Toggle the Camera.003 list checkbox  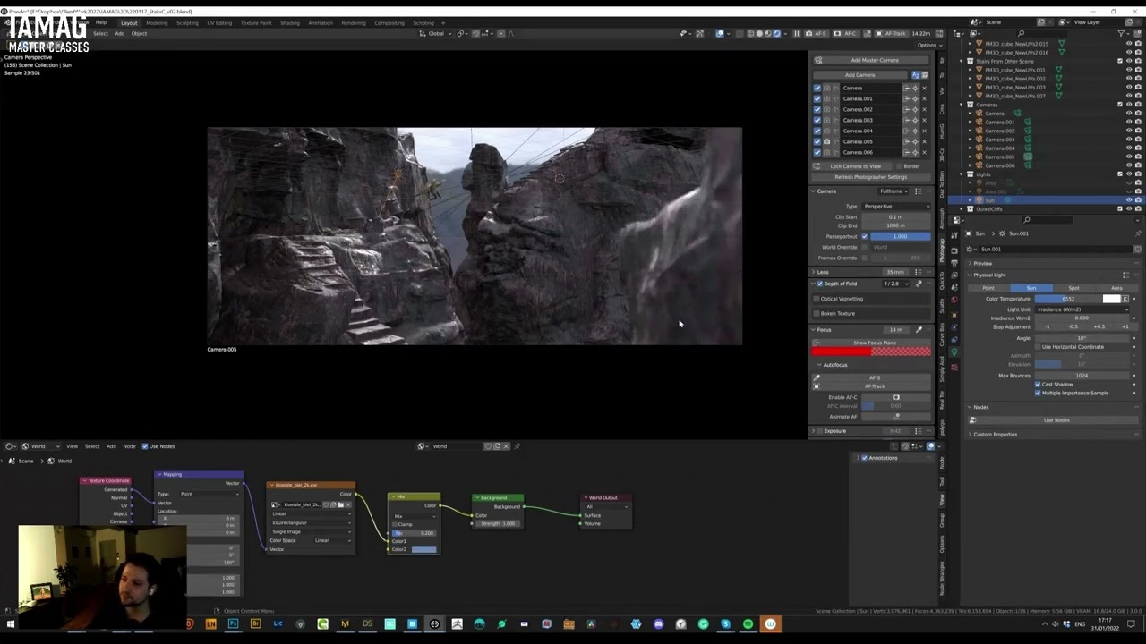click(817, 120)
